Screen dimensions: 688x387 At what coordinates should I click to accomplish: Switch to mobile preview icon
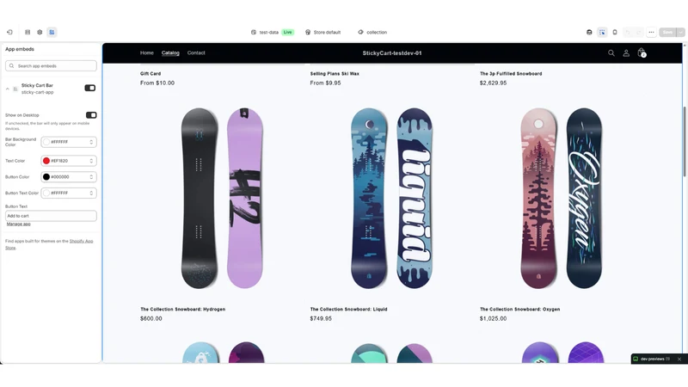coord(615,32)
